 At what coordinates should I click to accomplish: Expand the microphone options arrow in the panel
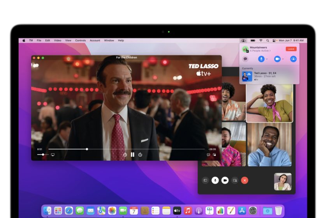click(x=267, y=59)
